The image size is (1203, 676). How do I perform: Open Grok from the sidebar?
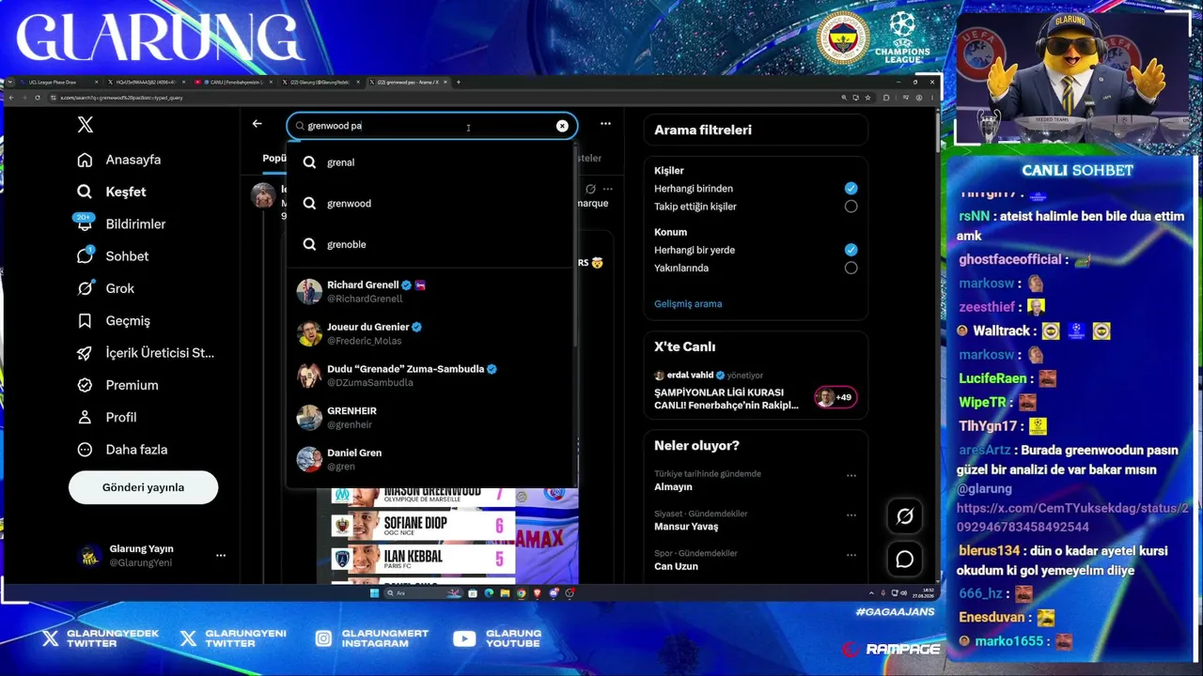coord(107,288)
